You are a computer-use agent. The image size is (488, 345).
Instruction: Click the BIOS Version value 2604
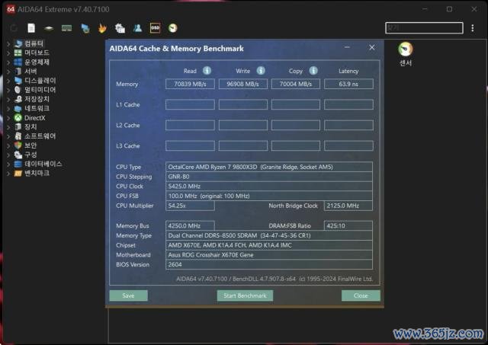click(x=269, y=264)
